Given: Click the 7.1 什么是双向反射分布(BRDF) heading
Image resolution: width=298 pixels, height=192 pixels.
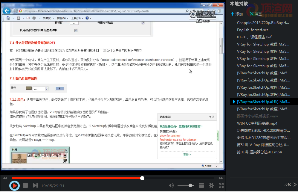Looking at the screenshot, I should point(32,43).
